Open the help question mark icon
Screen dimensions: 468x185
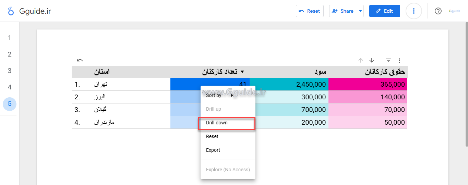tap(438, 11)
